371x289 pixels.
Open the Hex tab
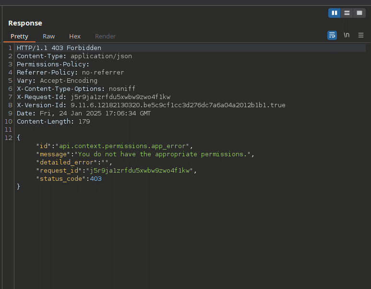pyautogui.click(x=75, y=36)
